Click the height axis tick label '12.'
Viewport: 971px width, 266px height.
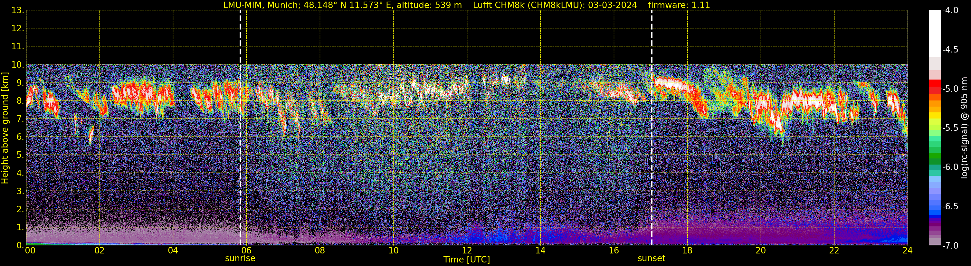click(18, 29)
